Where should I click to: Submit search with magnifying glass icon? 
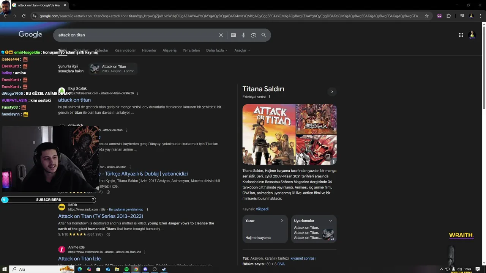pos(264,35)
